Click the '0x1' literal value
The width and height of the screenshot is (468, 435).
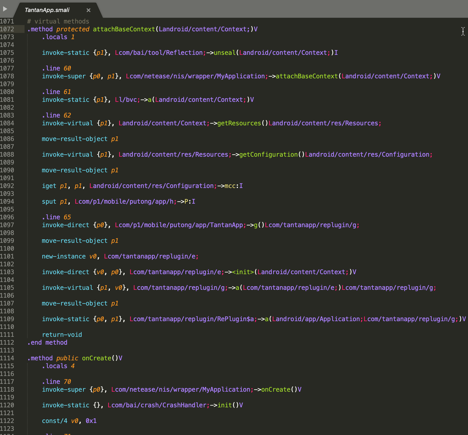coord(91,421)
